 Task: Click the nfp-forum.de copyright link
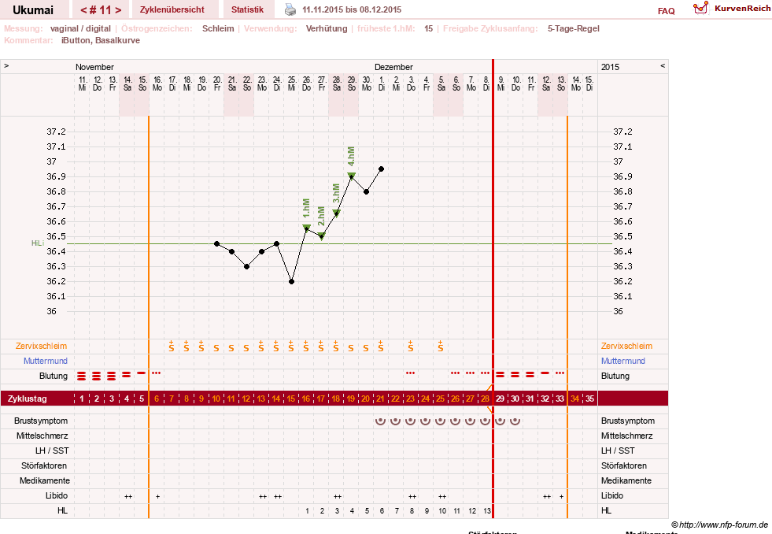tap(719, 525)
